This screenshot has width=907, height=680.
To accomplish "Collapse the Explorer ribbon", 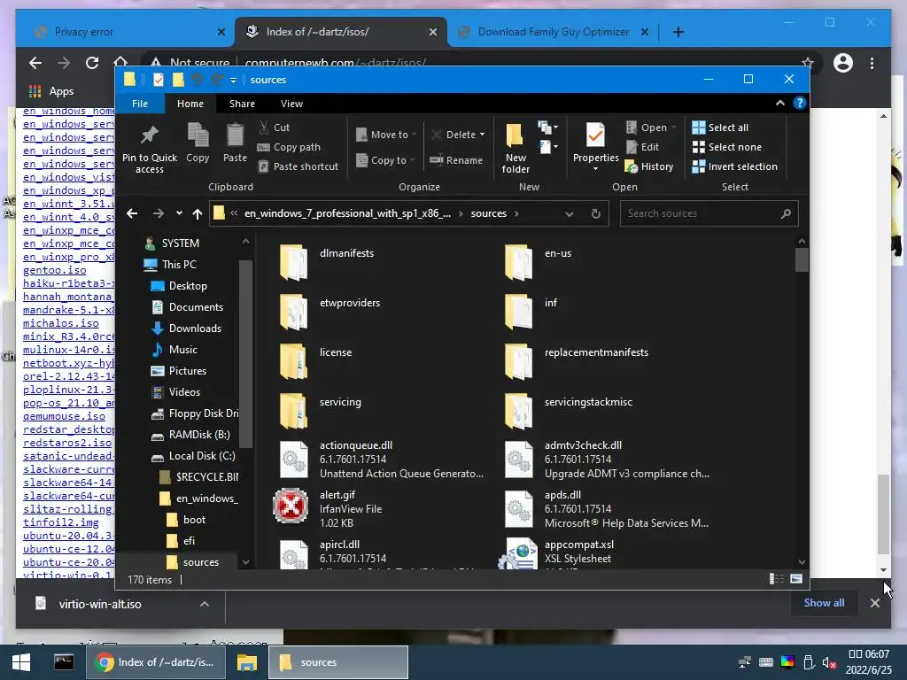I will click(779, 103).
